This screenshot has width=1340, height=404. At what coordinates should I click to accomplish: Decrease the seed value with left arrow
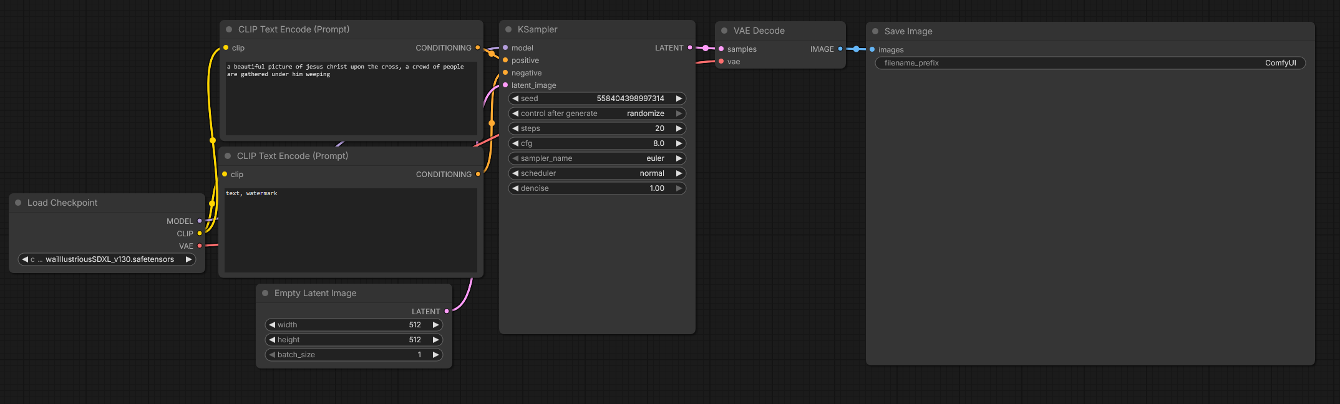tap(515, 99)
